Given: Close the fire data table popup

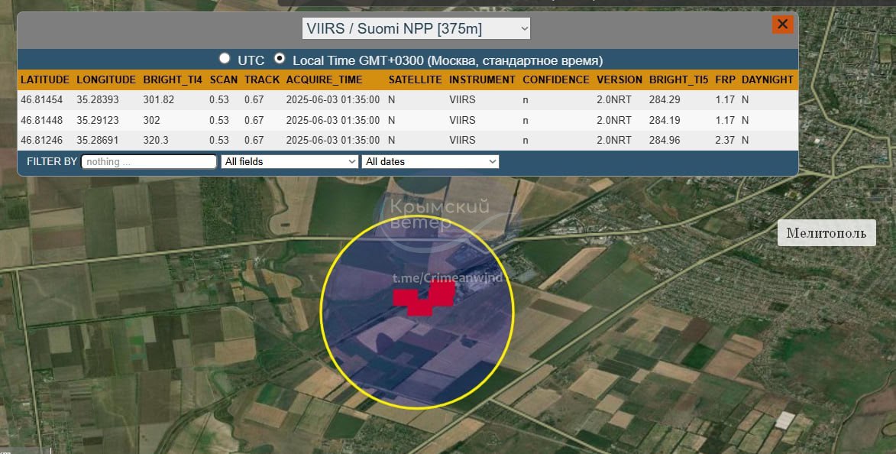Looking at the screenshot, I should tap(782, 24).
